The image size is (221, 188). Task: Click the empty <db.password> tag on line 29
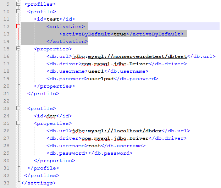coord(67,153)
